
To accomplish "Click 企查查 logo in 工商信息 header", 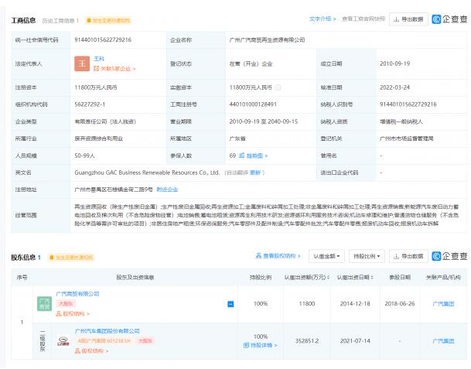I will (x=449, y=19).
